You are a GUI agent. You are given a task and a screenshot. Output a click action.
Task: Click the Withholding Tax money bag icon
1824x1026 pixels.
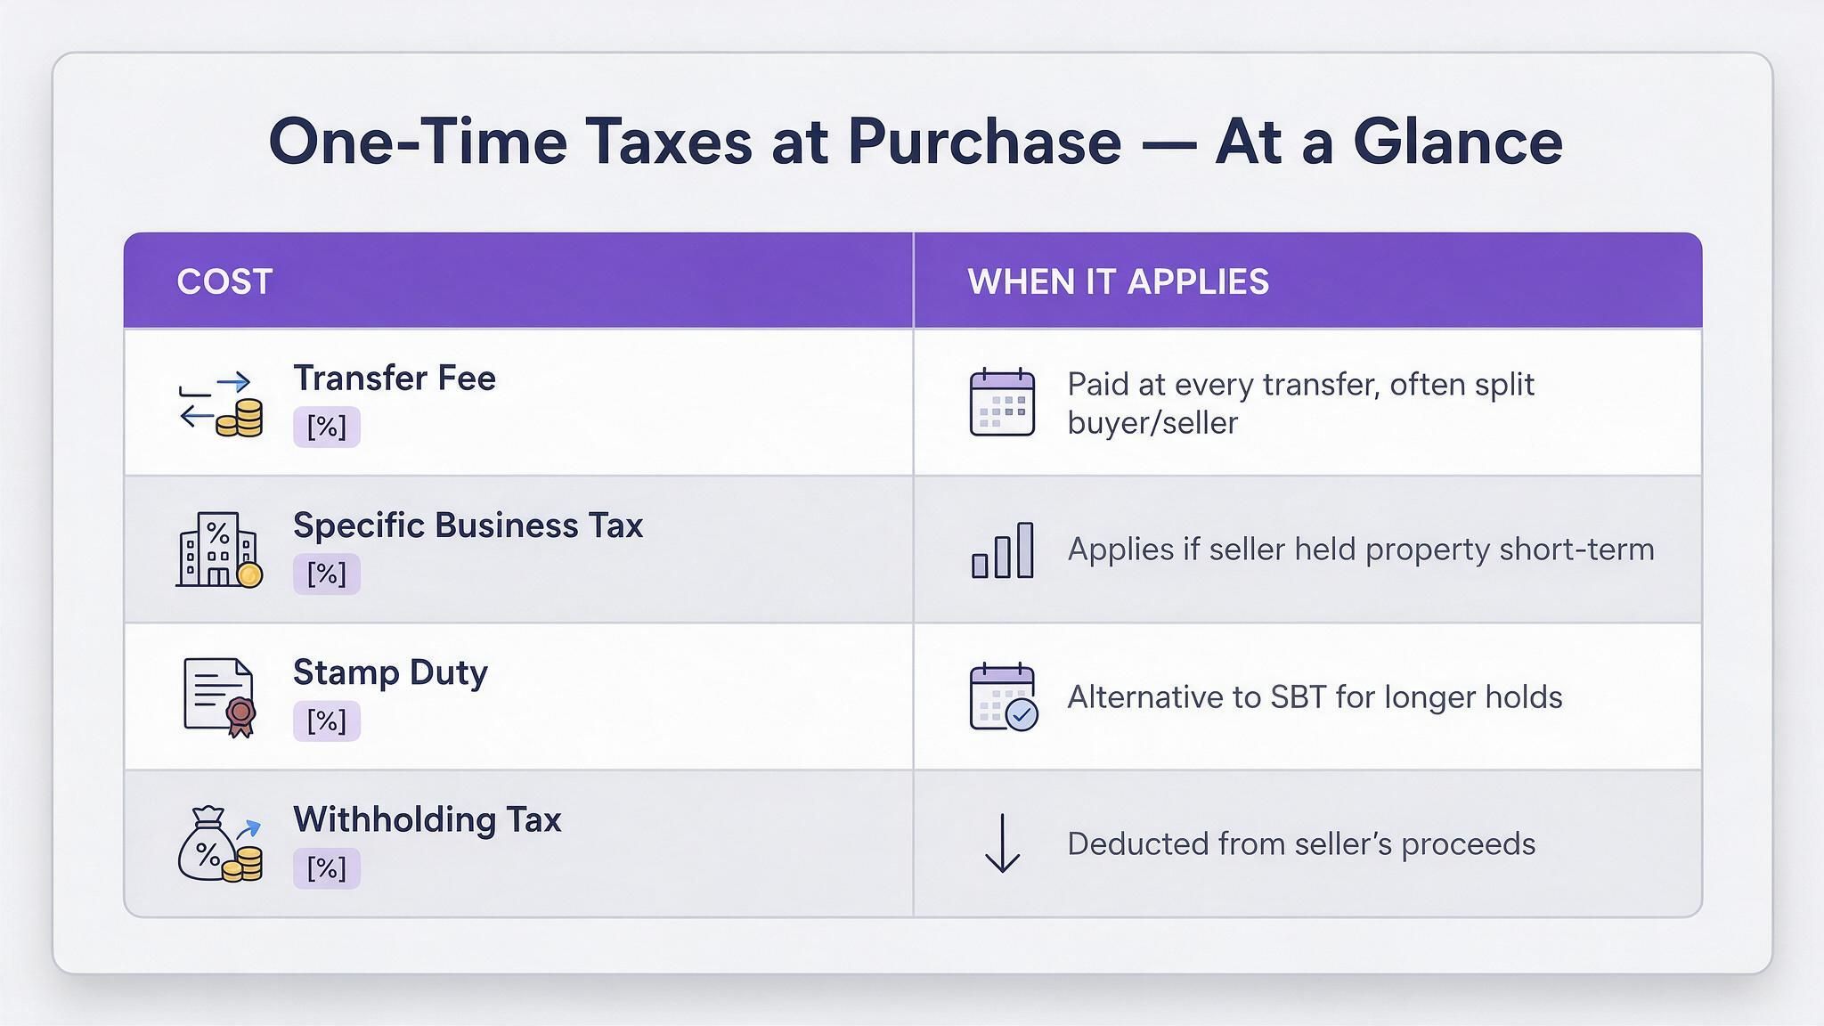point(220,844)
